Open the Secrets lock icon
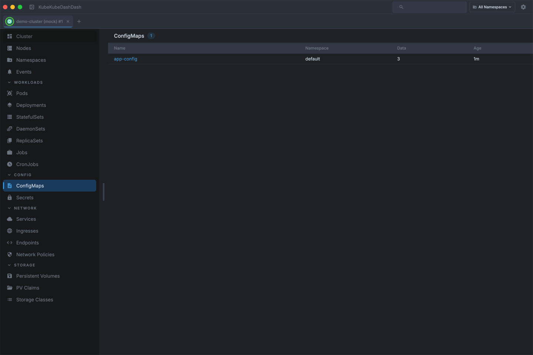 point(10,197)
